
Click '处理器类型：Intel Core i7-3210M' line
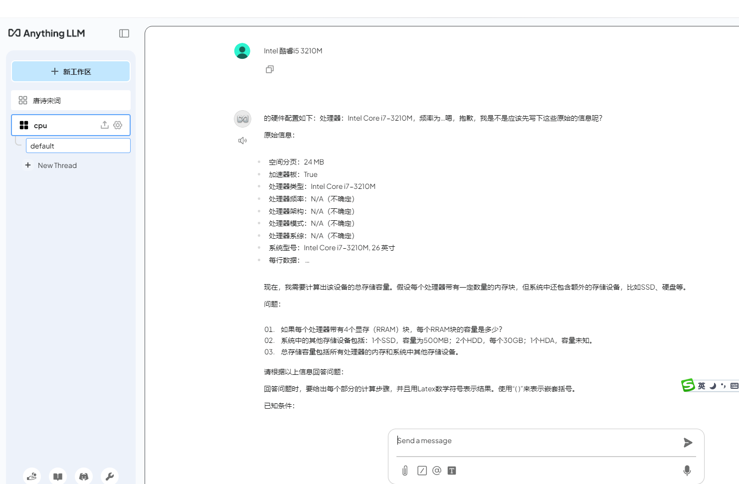(322, 186)
